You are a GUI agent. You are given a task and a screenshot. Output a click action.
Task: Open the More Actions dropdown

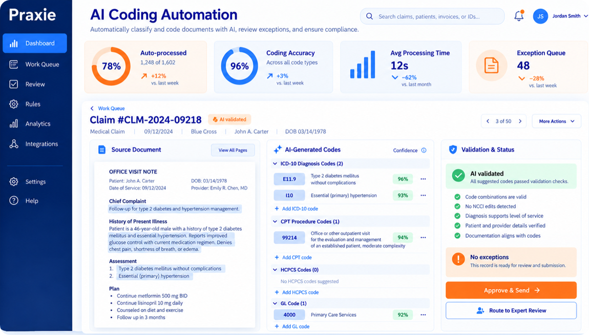556,121
